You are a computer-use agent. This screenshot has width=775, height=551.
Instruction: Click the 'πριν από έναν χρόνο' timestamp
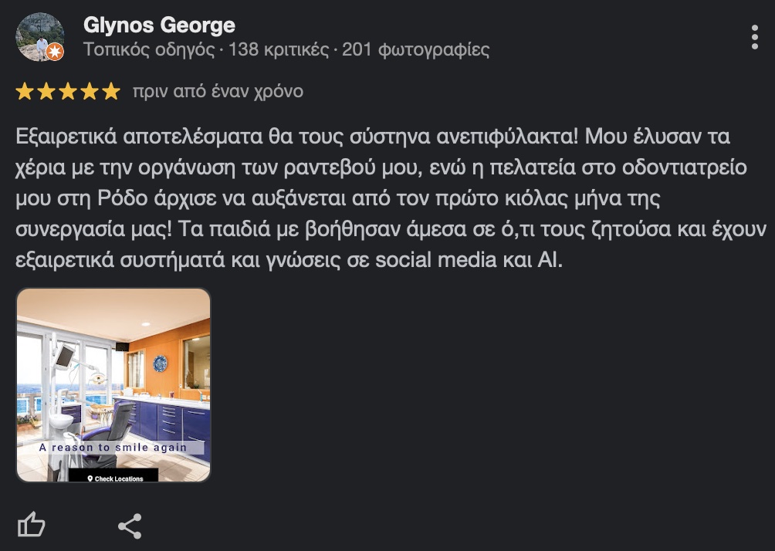pos(218,92)
